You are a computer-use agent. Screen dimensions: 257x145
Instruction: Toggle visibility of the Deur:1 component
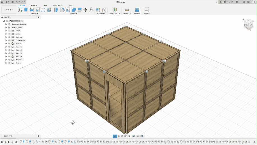tap(9, 63)
